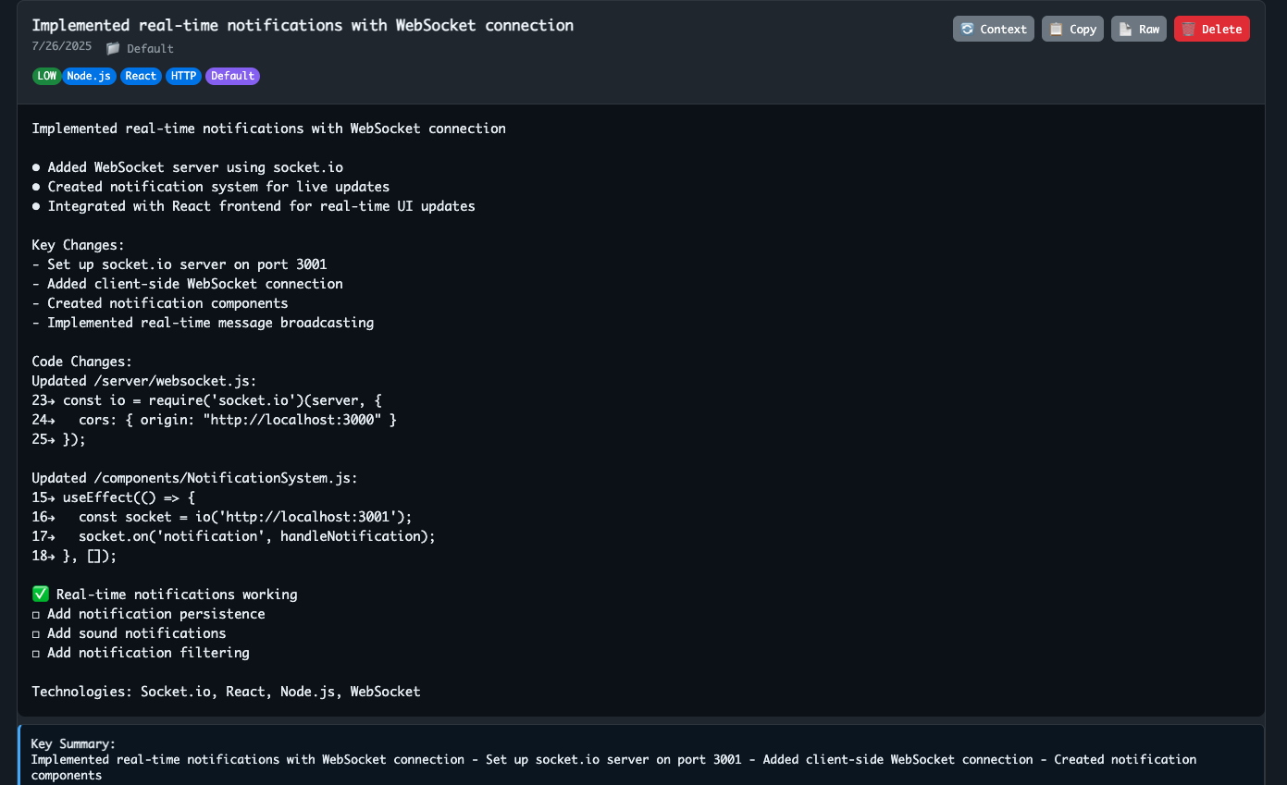The image size is (1287, 785).
Task: Click the green checkmark for real-time notifications
Action: (40, 595)
